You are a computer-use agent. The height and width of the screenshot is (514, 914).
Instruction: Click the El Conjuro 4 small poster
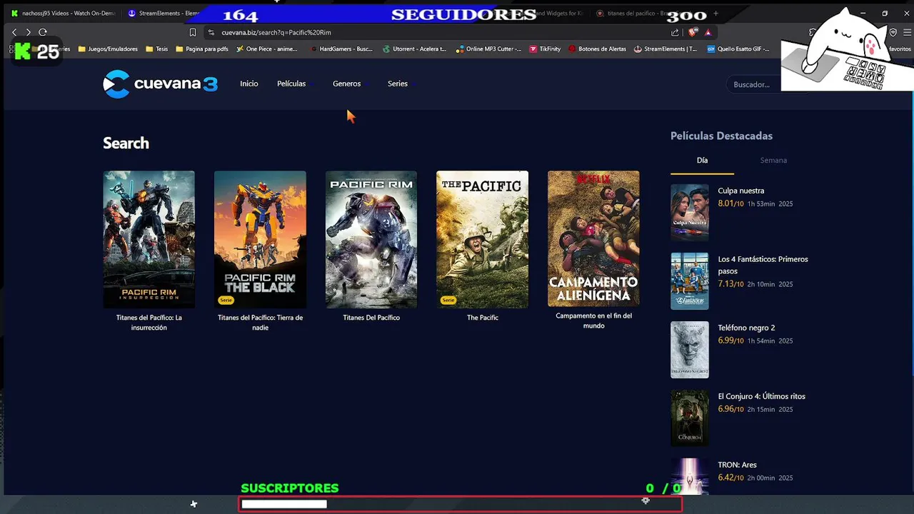click(x=690, y=418)
